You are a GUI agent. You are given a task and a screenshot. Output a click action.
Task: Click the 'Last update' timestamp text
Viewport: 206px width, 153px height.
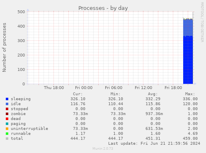click(154, 144)
